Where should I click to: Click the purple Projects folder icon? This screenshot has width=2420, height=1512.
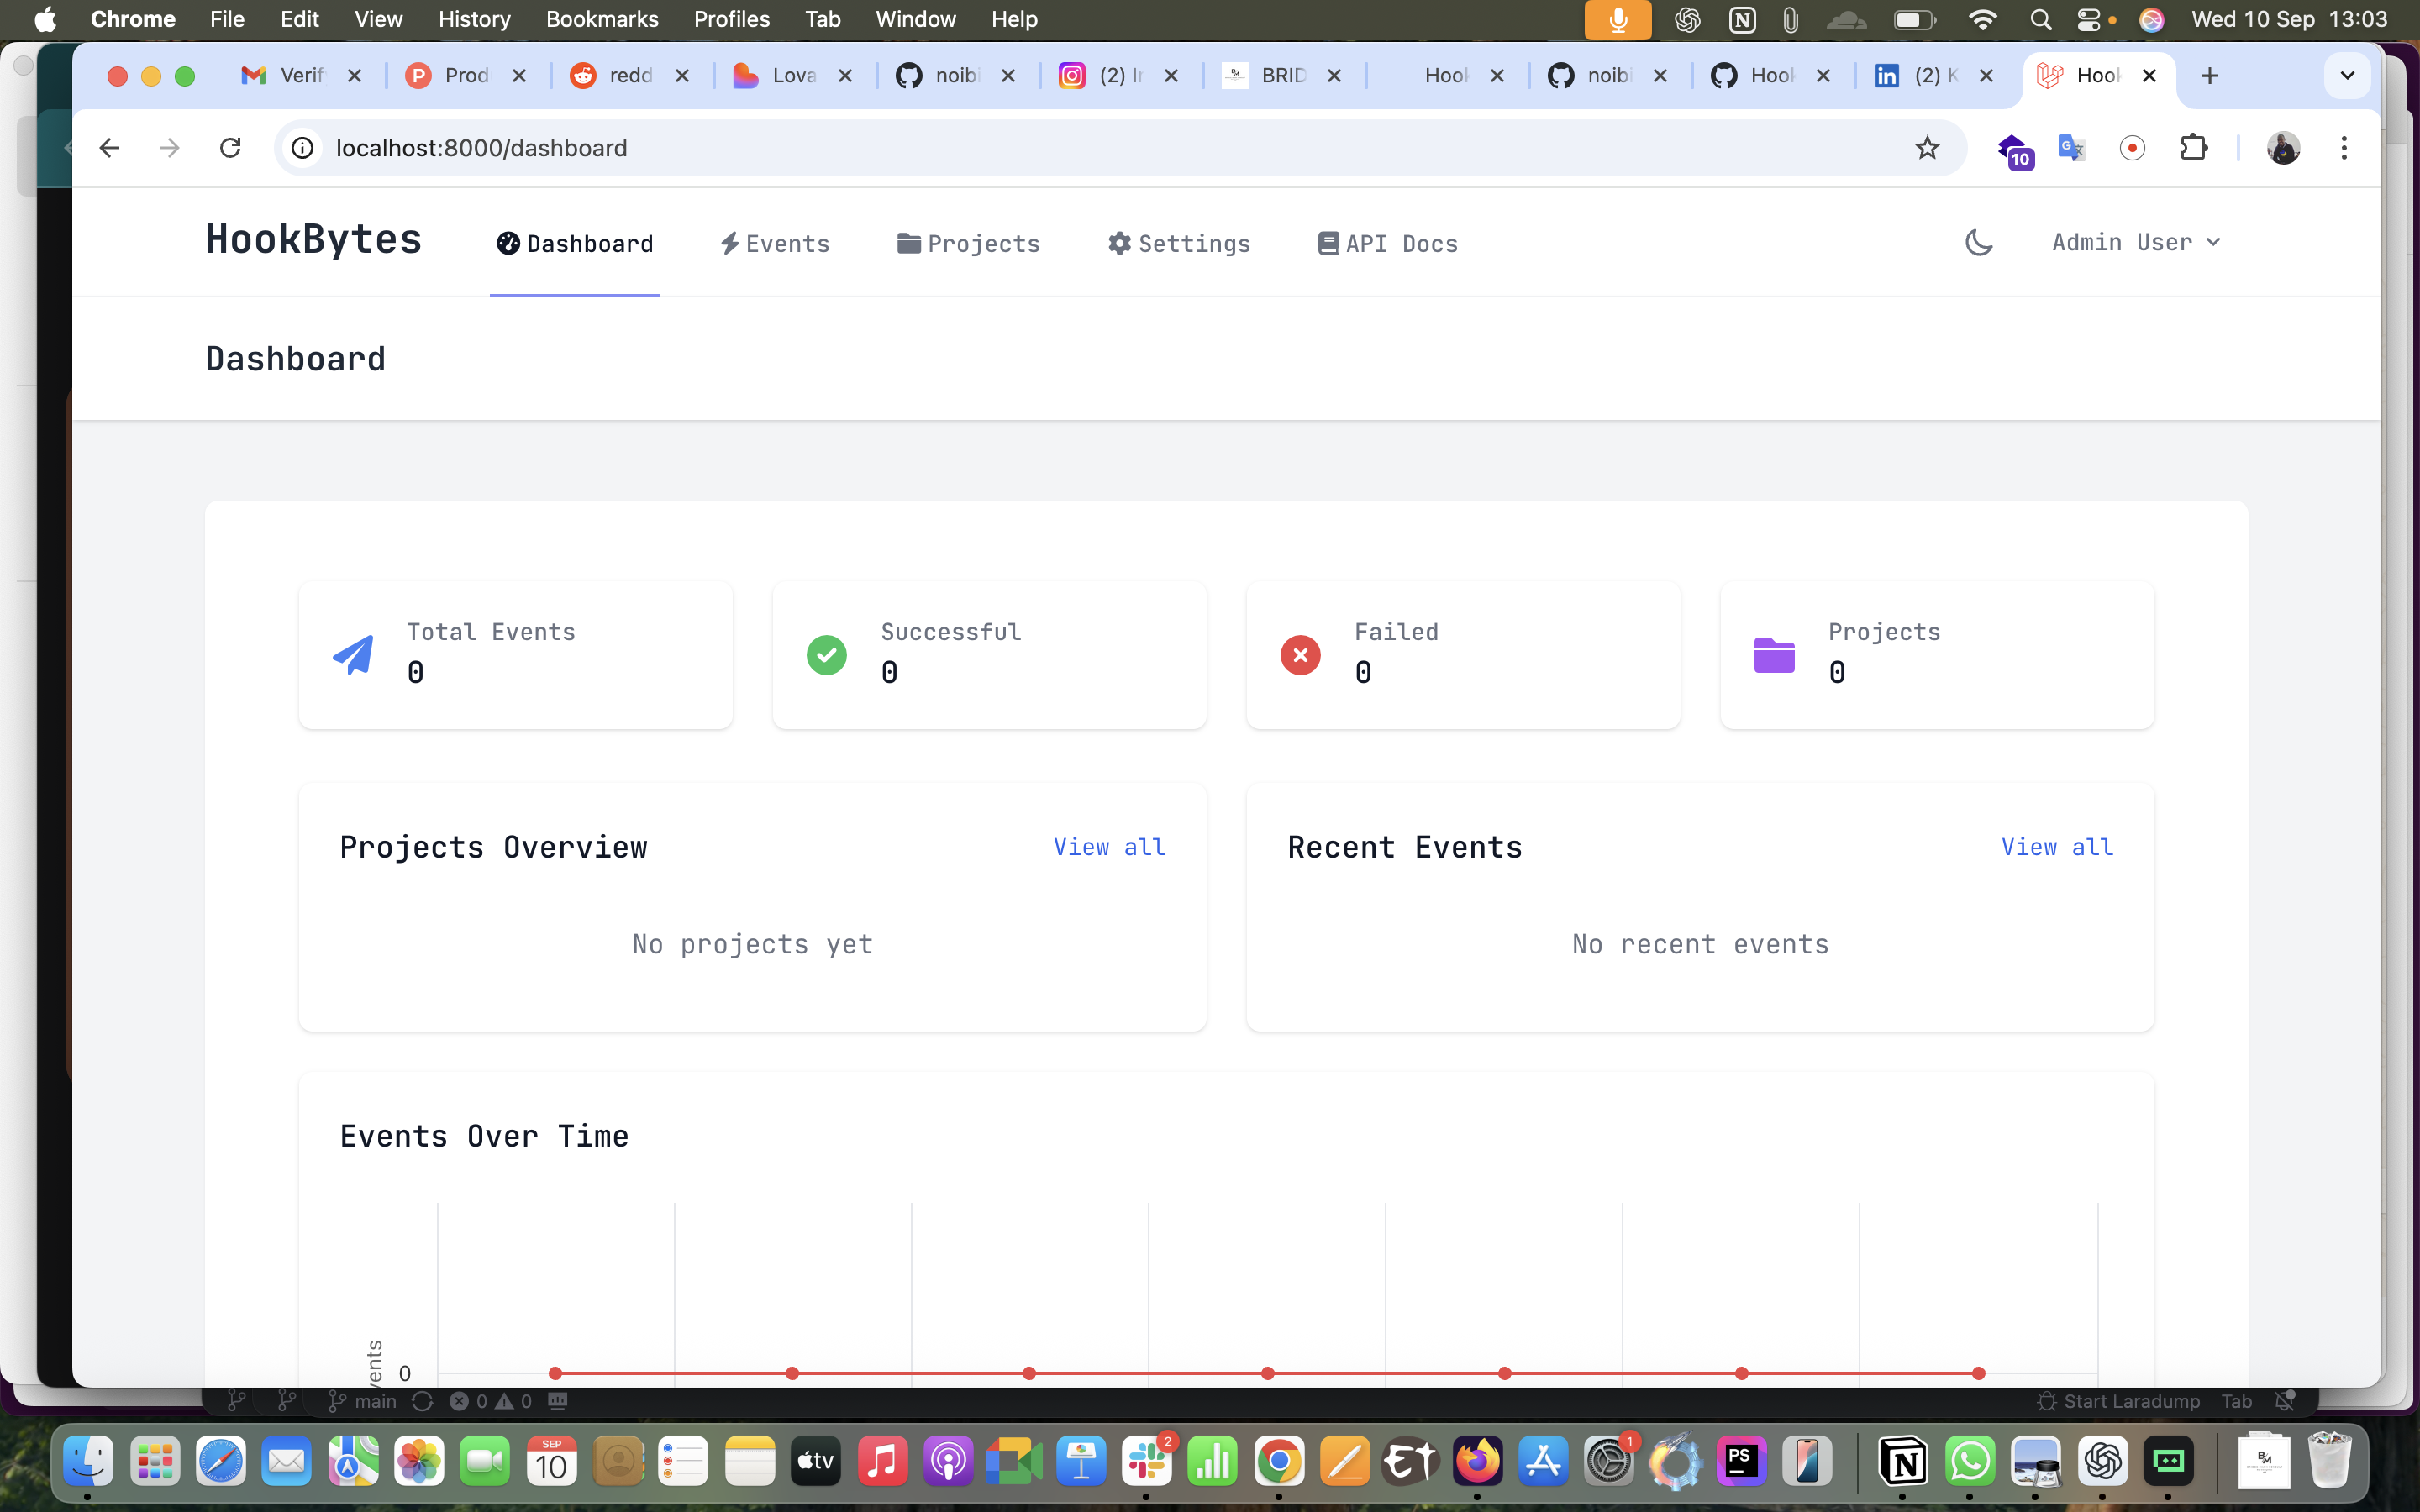[1775, 655]
